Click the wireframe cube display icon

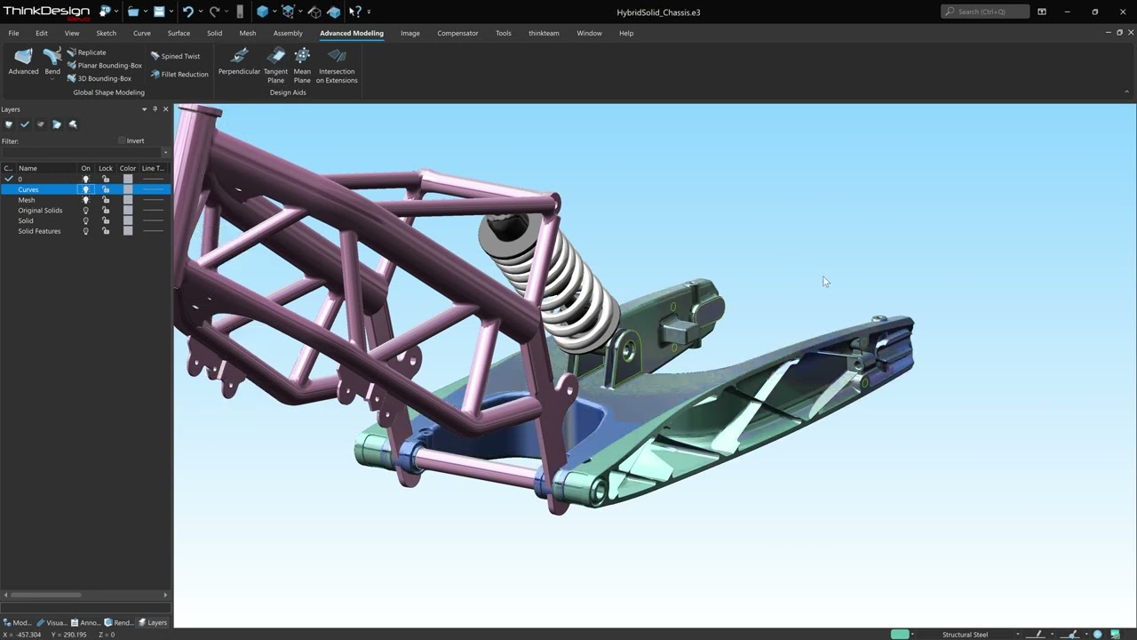(x=288, y=12)
